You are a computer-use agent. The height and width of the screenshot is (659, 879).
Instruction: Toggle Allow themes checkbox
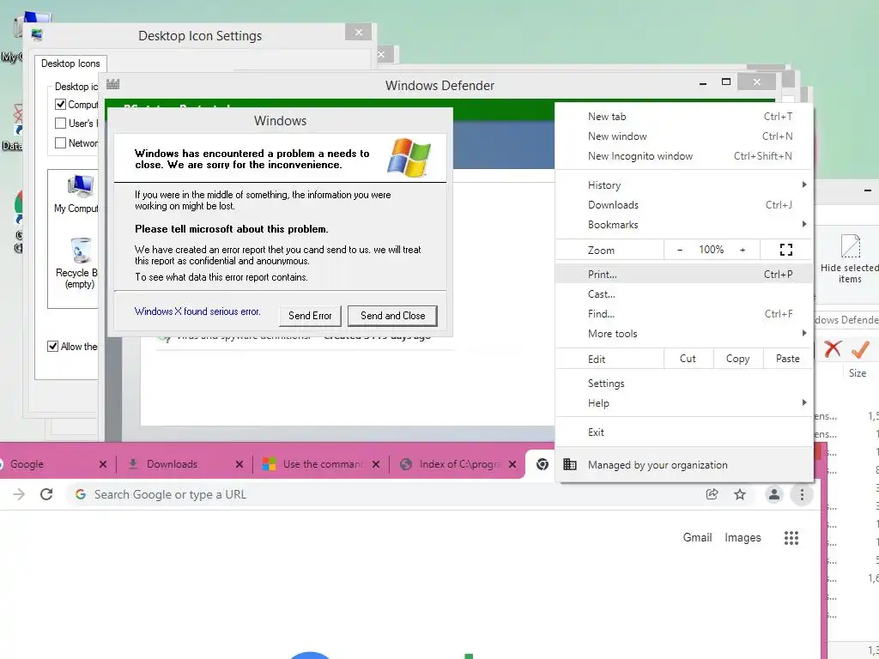pos(52,347)
